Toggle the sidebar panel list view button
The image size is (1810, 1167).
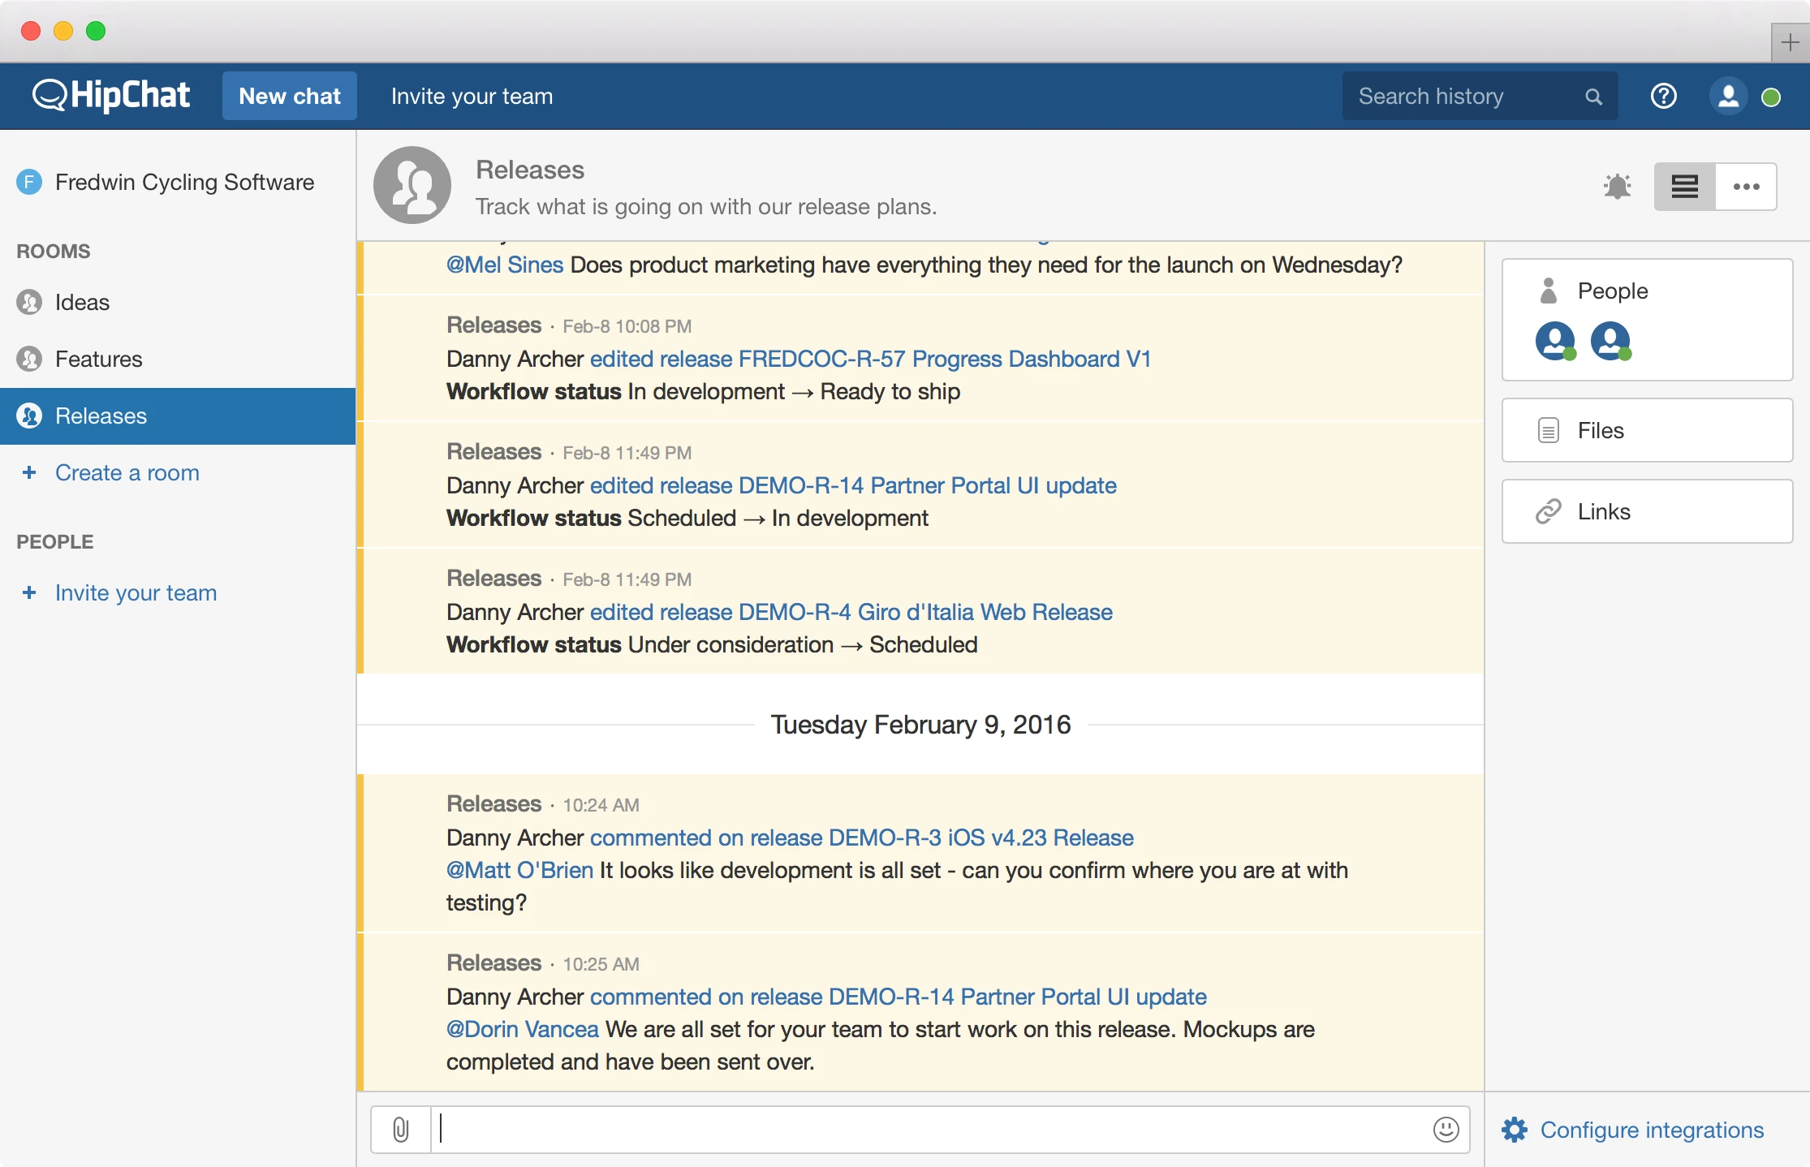coord(1684,187)
